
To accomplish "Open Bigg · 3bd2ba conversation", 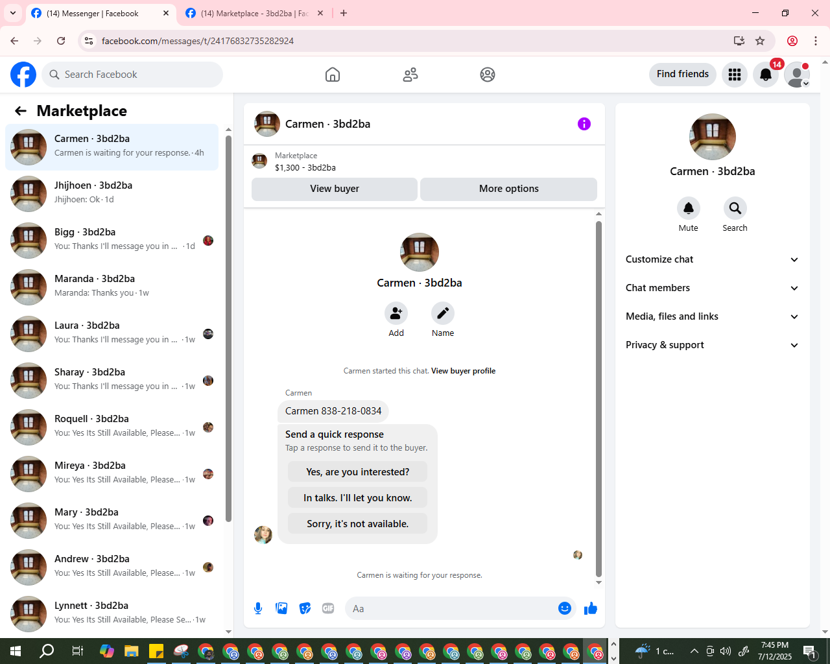I will point(112,241).
